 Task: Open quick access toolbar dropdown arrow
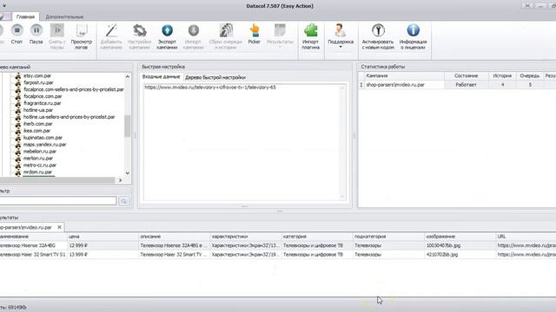click(x=4, y=6)
